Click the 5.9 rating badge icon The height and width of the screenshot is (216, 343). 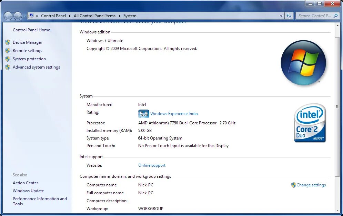143,114
